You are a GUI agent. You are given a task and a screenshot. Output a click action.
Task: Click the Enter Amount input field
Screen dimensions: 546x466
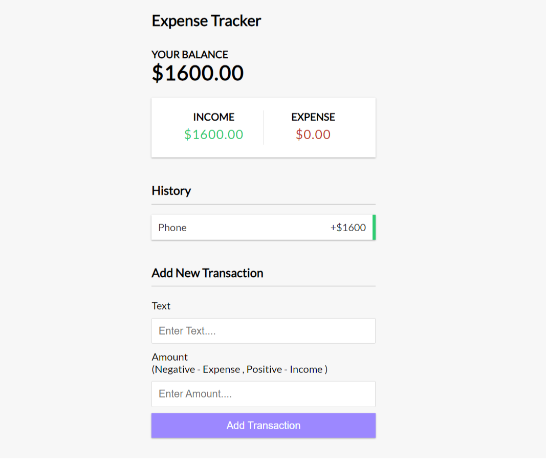point(263,394)
